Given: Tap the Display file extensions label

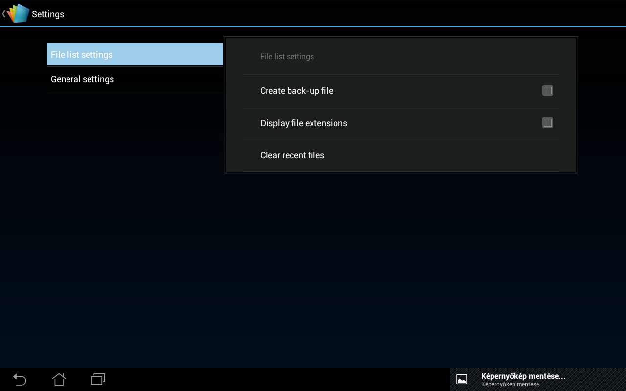Looking at the screenshot, I should coord(304,123).
